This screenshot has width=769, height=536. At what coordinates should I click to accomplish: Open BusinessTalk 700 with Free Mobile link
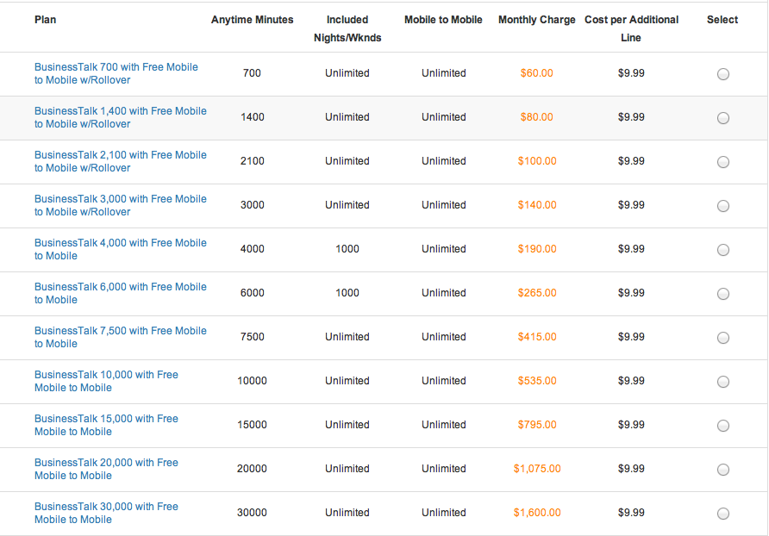tap(116, 73)
